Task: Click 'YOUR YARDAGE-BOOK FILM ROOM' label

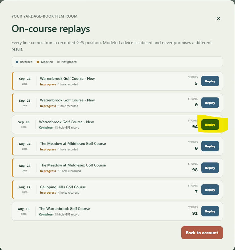Action: [44, 16]
